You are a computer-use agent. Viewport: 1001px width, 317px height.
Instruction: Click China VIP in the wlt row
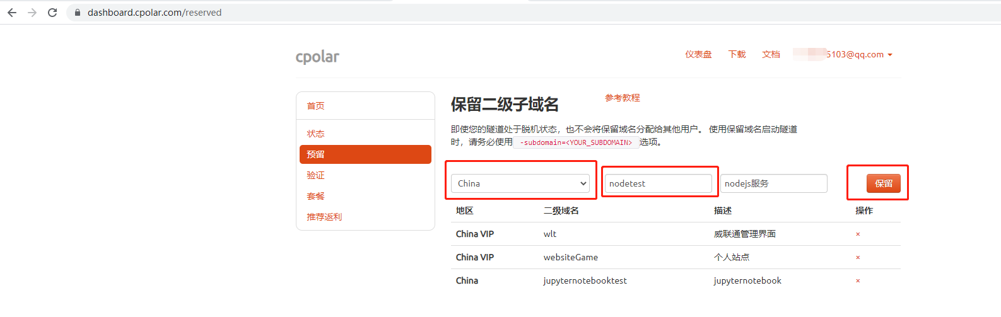tap(475, 234)
